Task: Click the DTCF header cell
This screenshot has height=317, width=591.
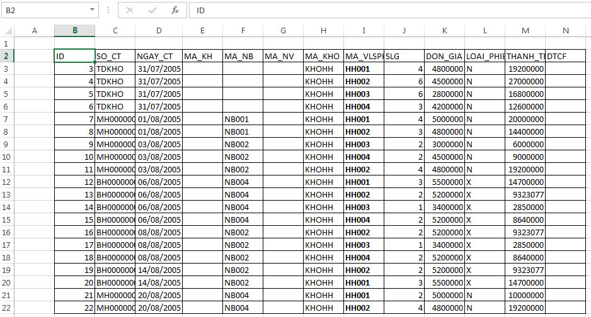Action: tap(565, 56)
